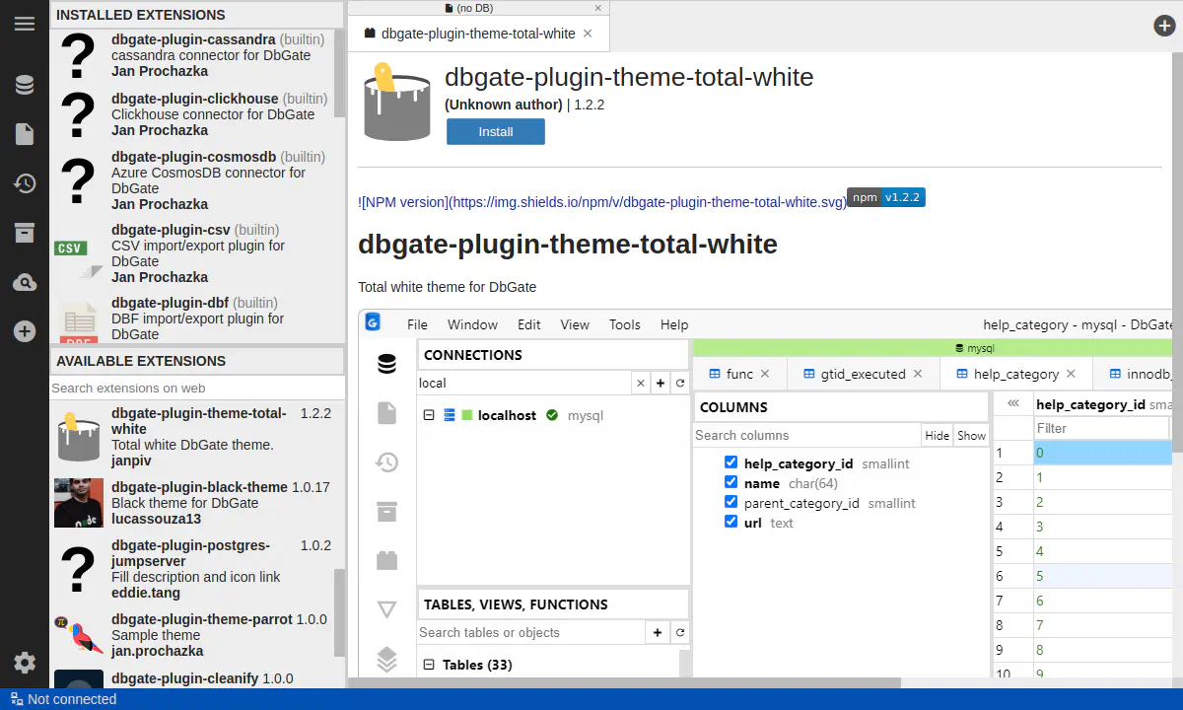Click the blue Install button
Screen dimensions: 1183x710
click(495, 132)
